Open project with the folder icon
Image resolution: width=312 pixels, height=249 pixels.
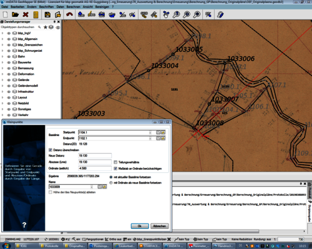[x=15, y=14]
